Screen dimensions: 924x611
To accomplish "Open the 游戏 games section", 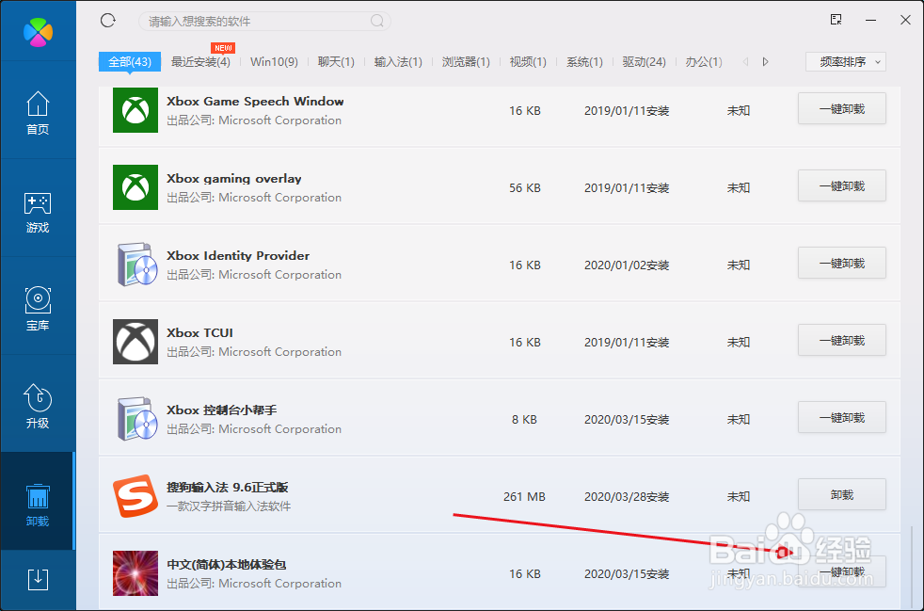I will click(38, 211).
